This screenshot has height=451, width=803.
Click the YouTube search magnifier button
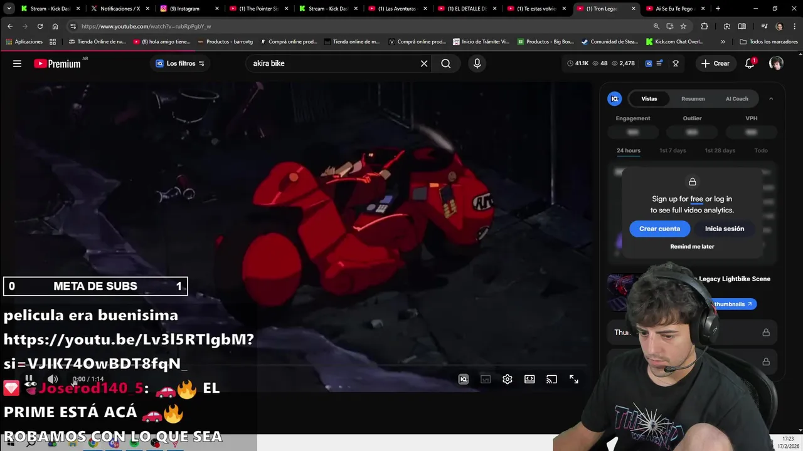click(445, 63)
